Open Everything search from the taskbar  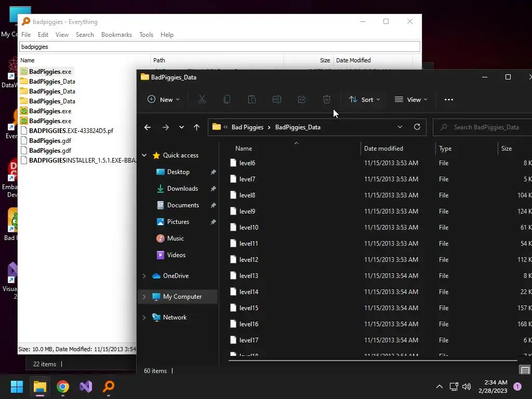(x=109, y=387)
